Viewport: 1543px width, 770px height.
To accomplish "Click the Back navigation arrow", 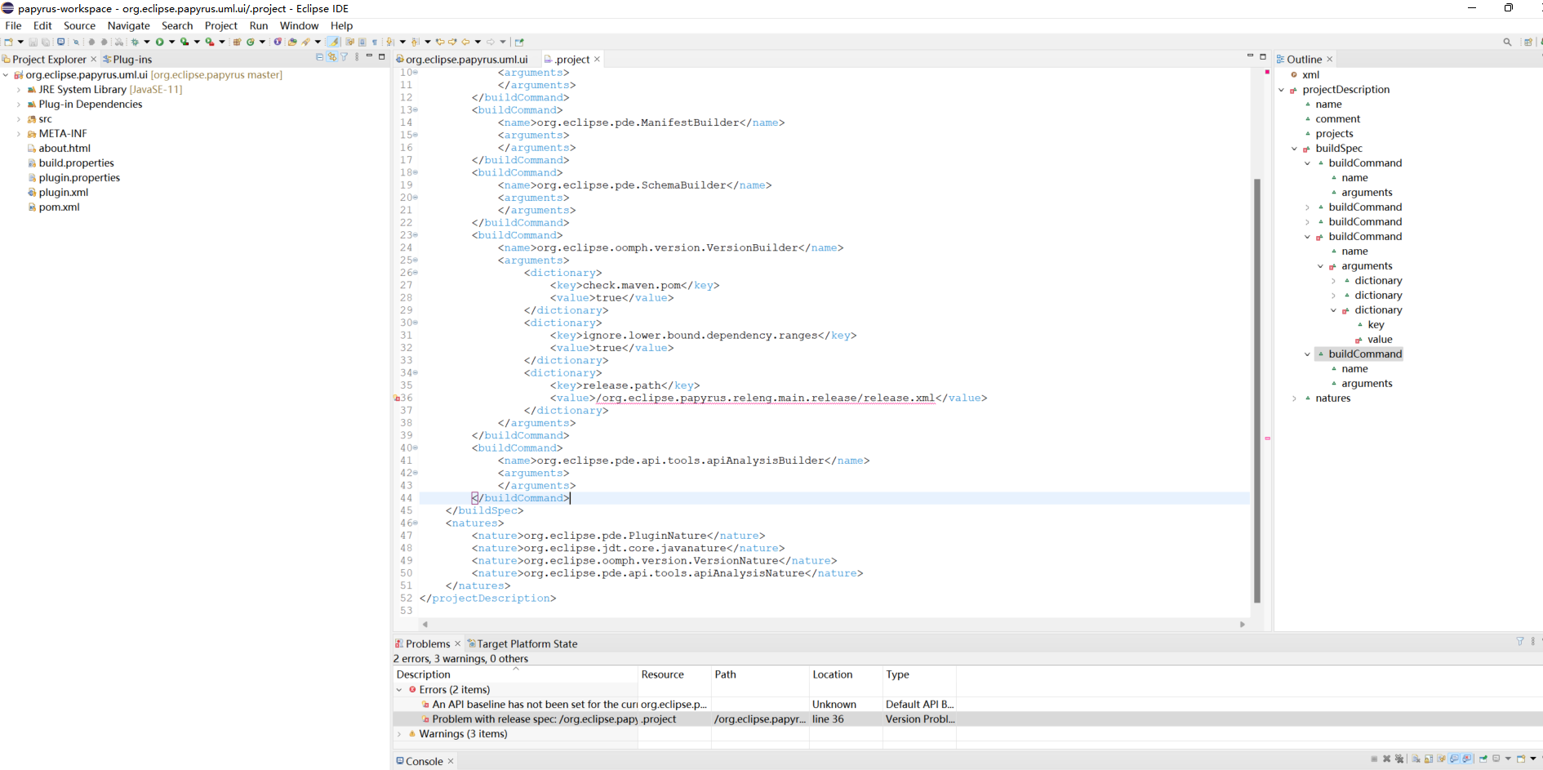I will coord(465,42).
